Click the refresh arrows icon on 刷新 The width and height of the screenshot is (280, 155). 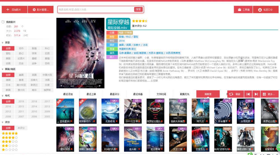[x=231, y=94]
